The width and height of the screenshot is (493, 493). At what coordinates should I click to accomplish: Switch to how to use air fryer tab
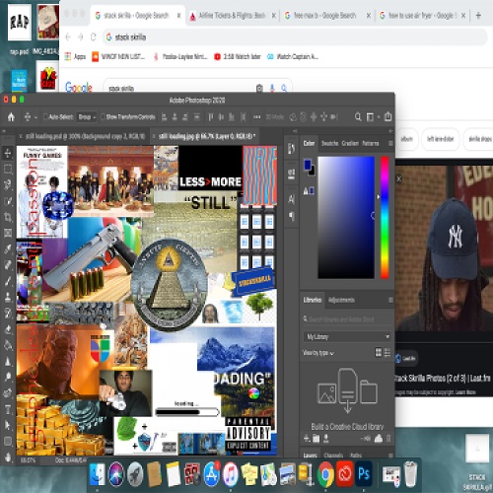pos(422,16)
